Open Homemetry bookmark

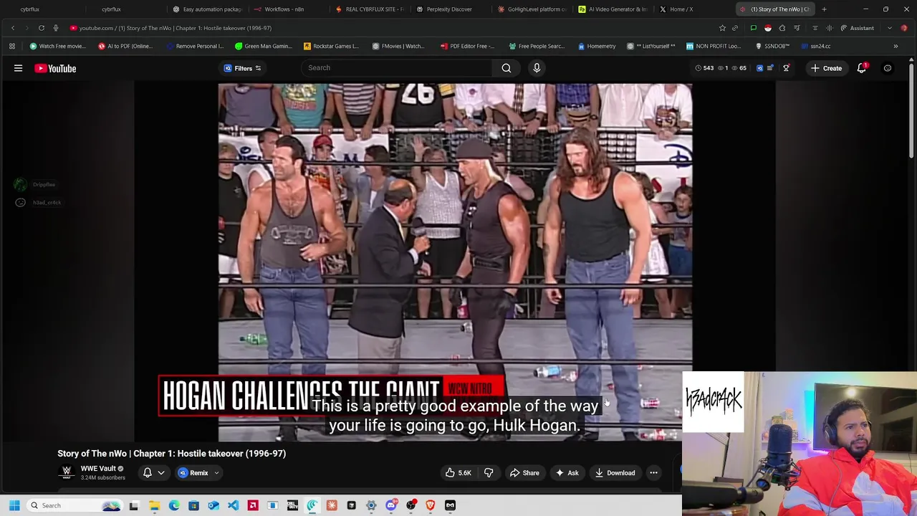pos(596,46)
